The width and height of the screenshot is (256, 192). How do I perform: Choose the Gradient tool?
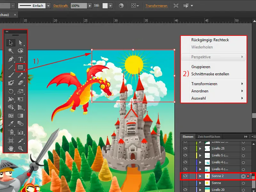tap(20, 116)
